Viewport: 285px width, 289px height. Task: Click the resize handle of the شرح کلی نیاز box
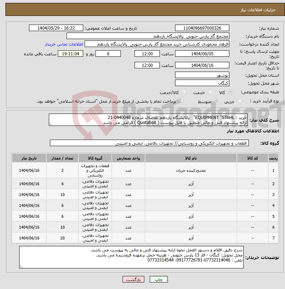click(51, 124)
